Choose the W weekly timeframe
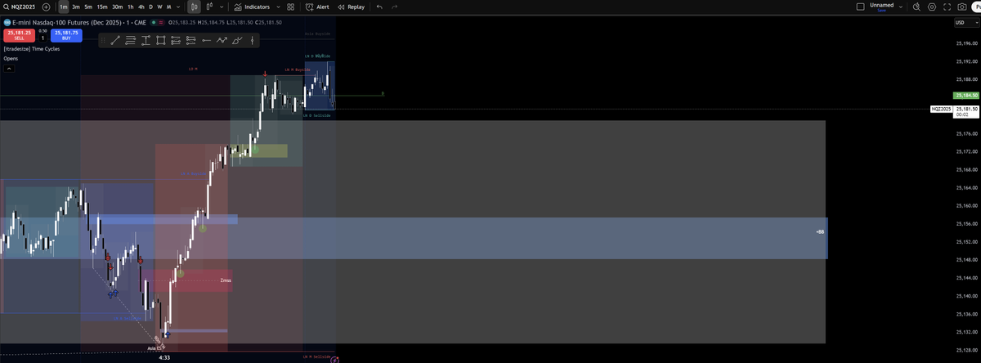The image size is (981, 363). click(x=159, y=7)
